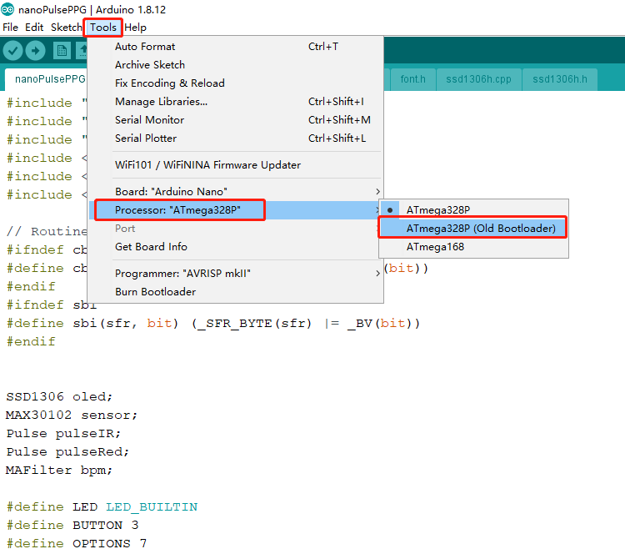The image size is (625, 559).
Task: Switch to the font.h tab
Action: 412,79
